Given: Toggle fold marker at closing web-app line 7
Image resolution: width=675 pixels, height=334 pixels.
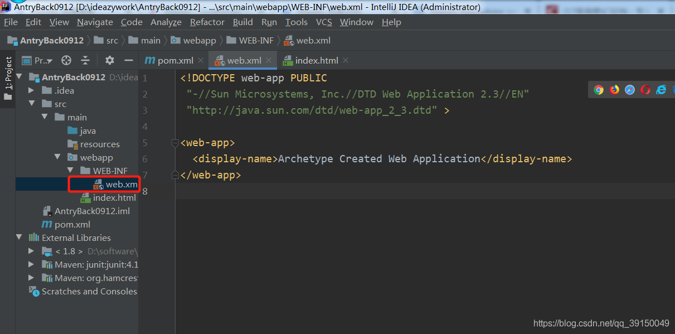Looking at the screenshot, I should pyautogui.click(x=176, y=175).
